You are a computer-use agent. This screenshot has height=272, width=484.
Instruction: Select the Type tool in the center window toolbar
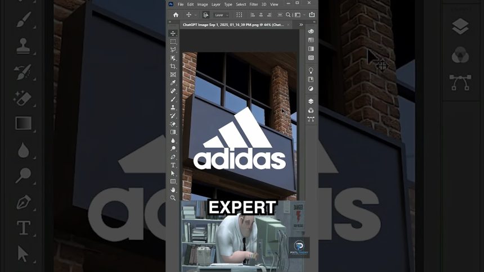173,165
